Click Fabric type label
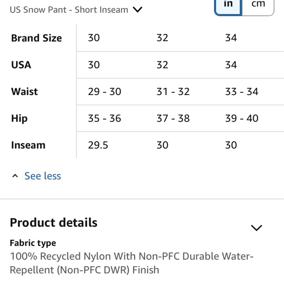This screenshot has height=284, width=284. click(33, 243)
